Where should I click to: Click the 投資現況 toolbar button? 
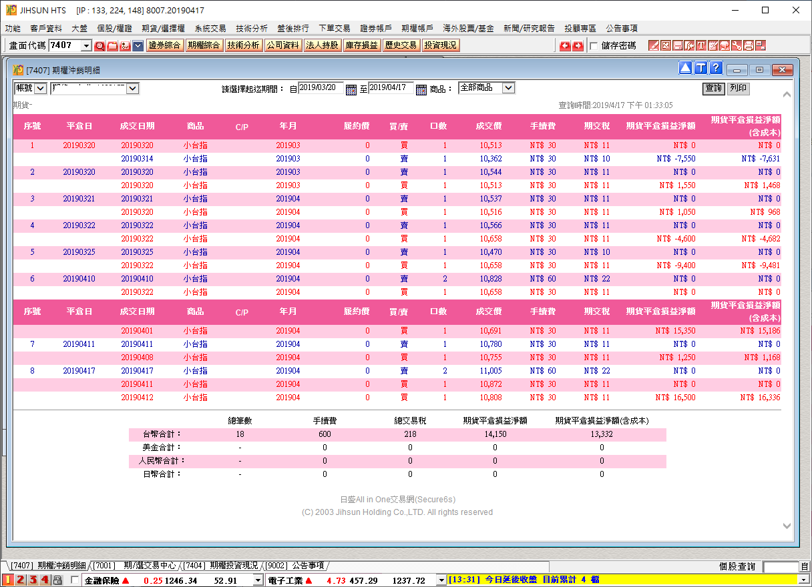(441, 45)
